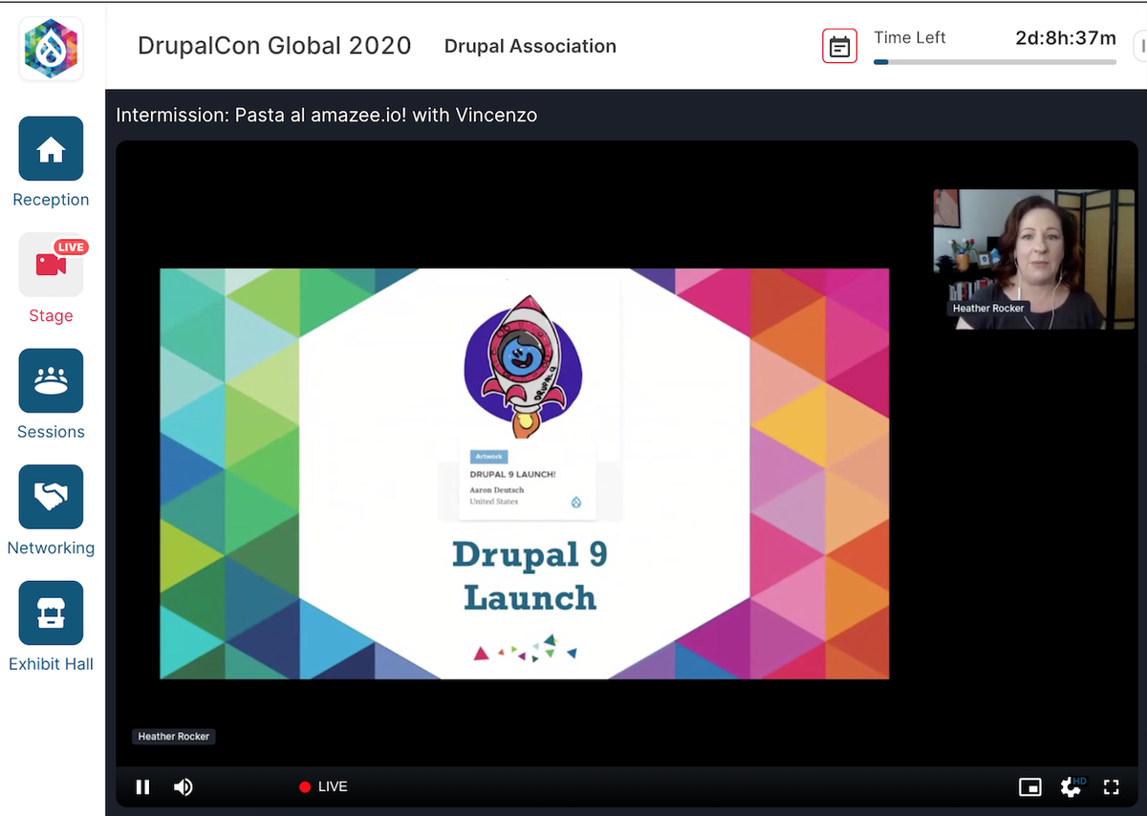This screenshot has width=1147, height=816.
Task: Click the DrupalCon event logo
Action: 50,47
